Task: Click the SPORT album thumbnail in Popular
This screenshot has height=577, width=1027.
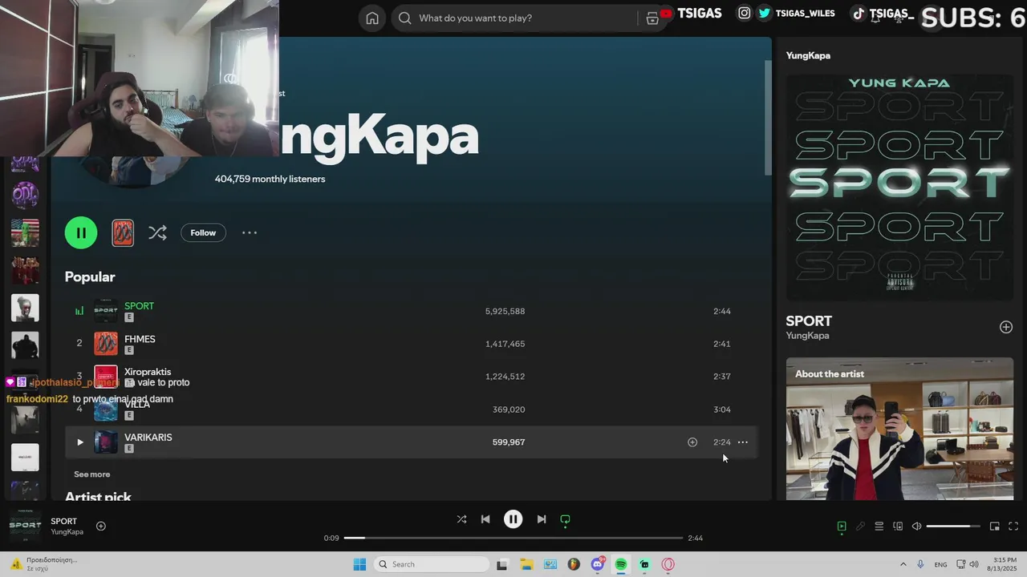Action: (x=106, y=311)
